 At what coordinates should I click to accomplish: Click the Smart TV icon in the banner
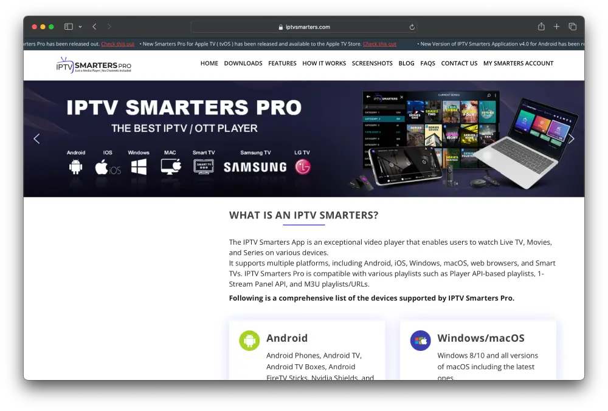[x=204, y=166]
